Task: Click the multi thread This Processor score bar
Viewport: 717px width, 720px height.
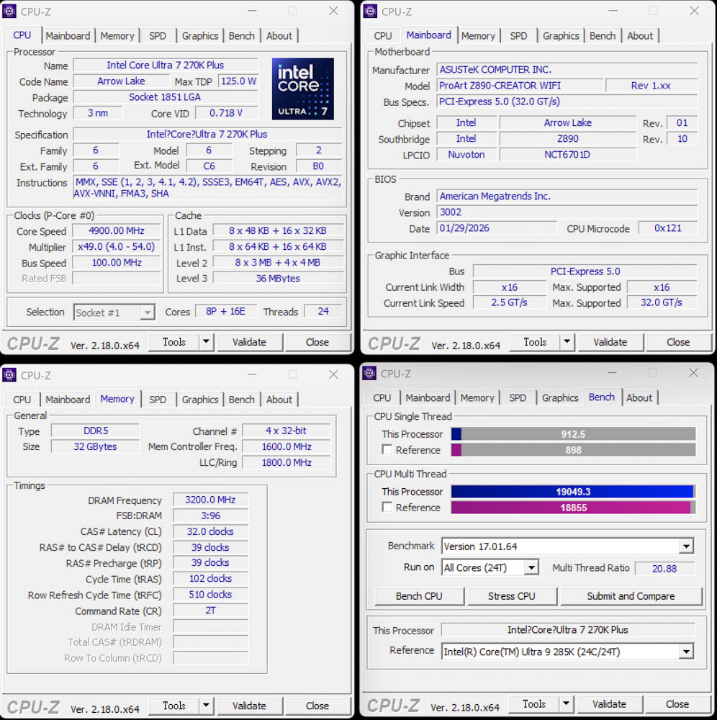Action: point(573,492)
